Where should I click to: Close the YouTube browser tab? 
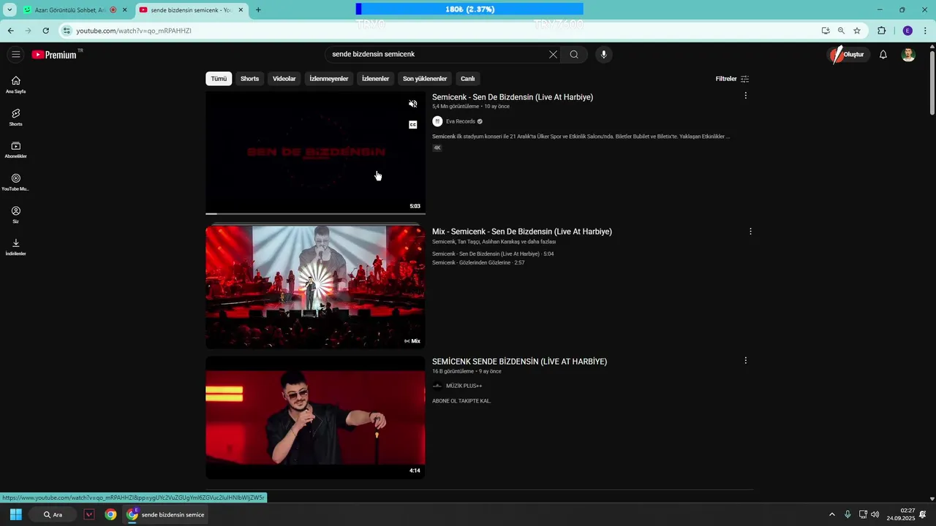tap(241, 10)
